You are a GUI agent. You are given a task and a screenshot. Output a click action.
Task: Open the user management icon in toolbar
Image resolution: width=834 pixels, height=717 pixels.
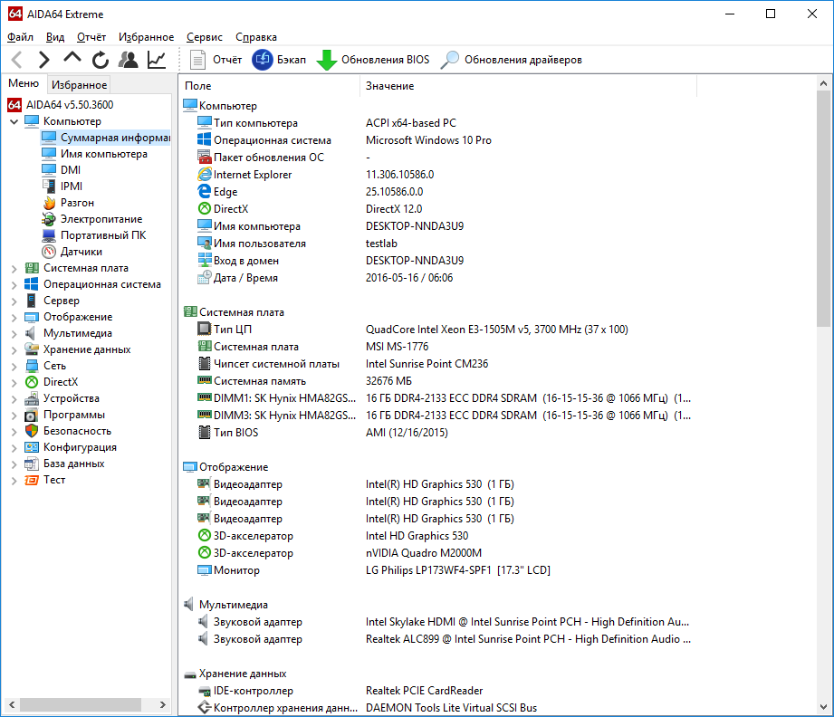coord(129,60)
